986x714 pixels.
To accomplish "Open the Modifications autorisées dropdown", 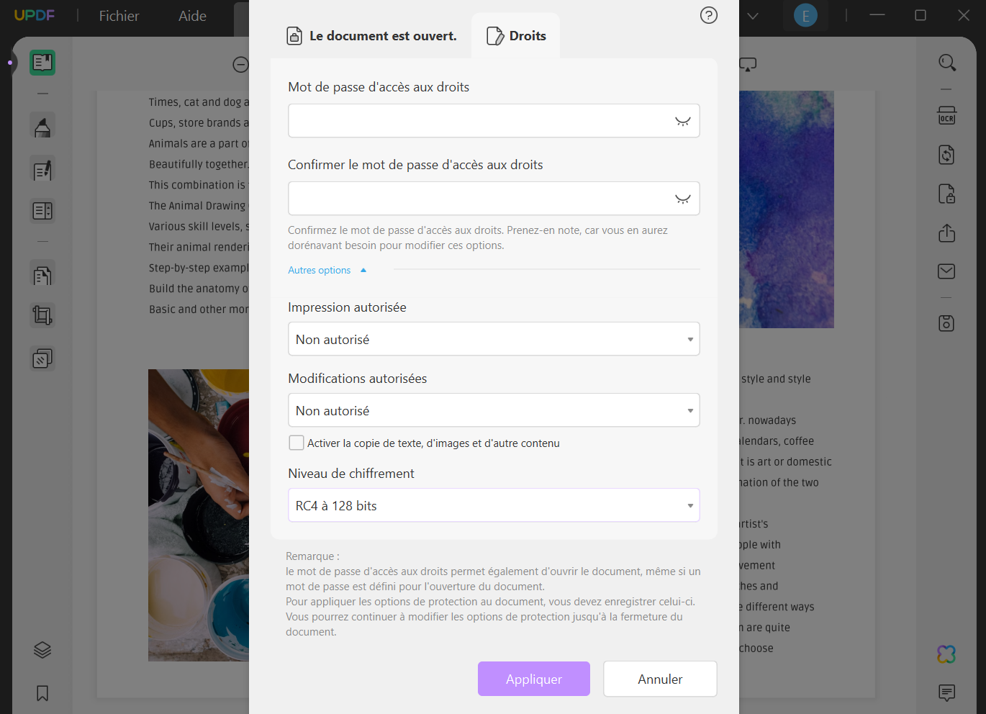I will click(494, 410).
